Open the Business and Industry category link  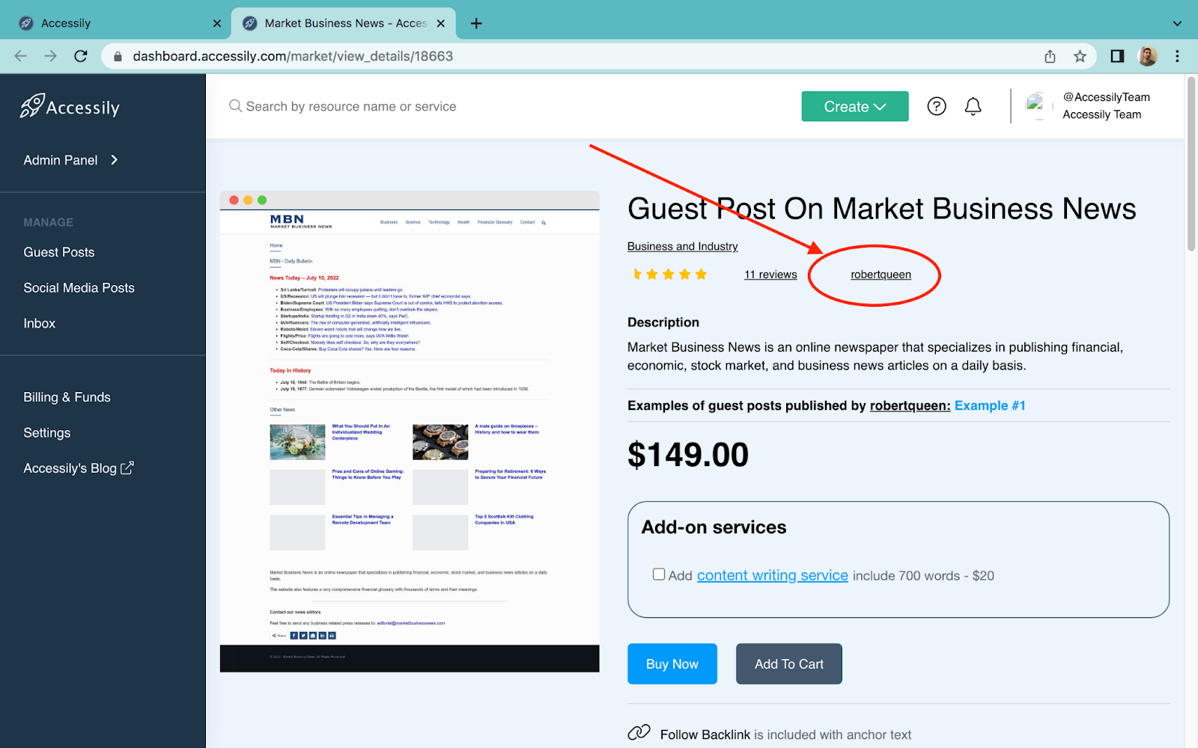683,246
